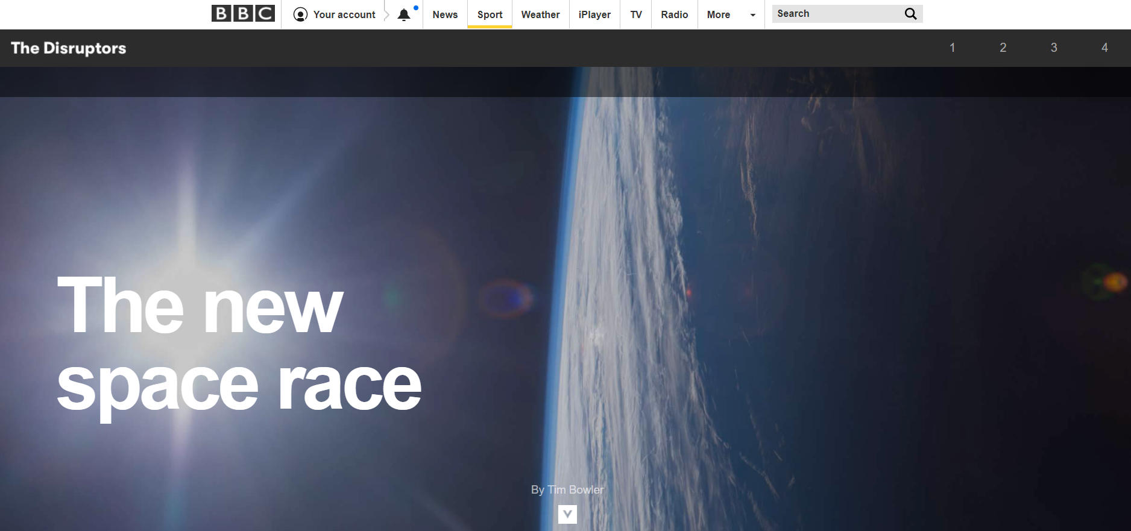This screenshot has width=1131, height=531.
Task: Click the search magnifier icon
Action: [910, 14]
